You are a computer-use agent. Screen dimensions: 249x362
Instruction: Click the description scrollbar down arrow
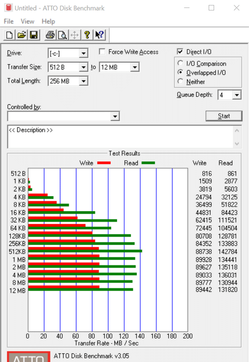[x=237, y=143]
